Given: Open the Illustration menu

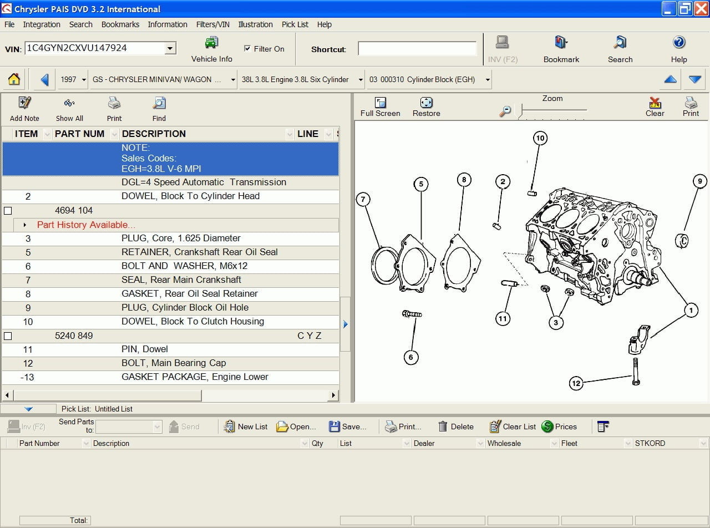Looking at the screenshot, I should click(x=255, y=24).
